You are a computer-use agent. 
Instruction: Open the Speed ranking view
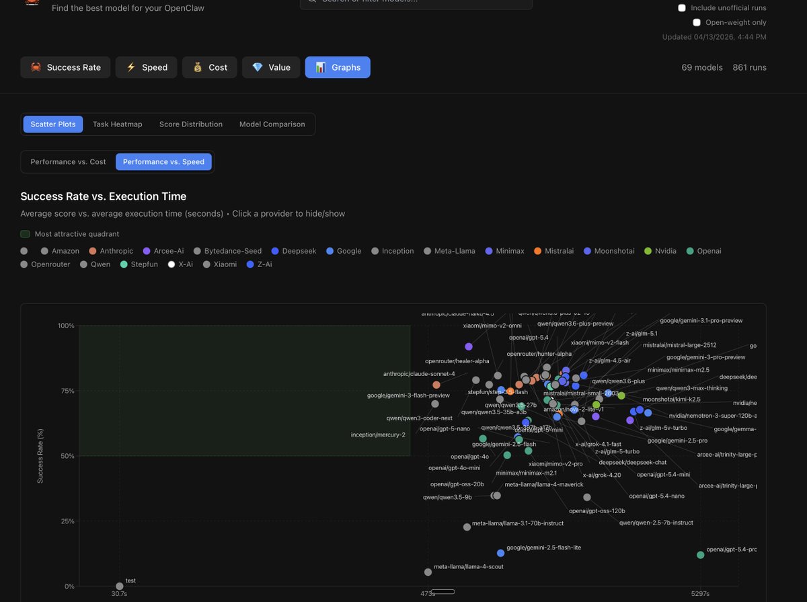coord(147,67)
